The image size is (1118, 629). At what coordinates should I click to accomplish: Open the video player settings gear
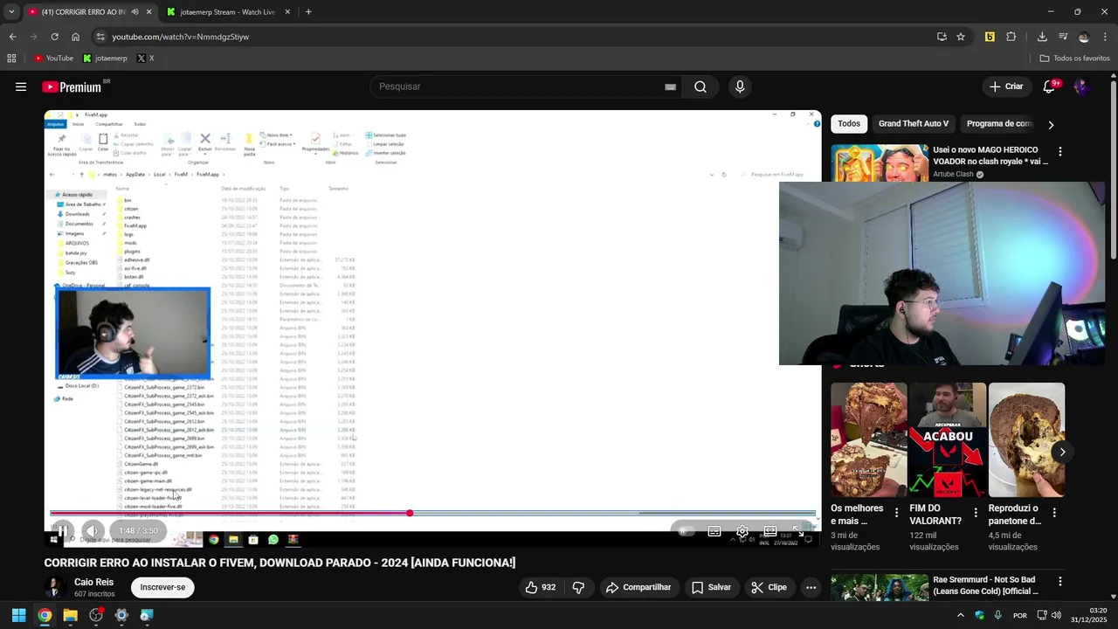pos(742,531)
